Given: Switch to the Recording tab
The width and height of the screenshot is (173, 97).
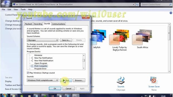Looking at the screenshot, I should [x=38, y=24].
